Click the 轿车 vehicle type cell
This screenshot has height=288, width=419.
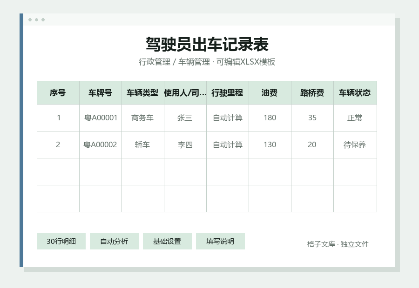[143, 145]
